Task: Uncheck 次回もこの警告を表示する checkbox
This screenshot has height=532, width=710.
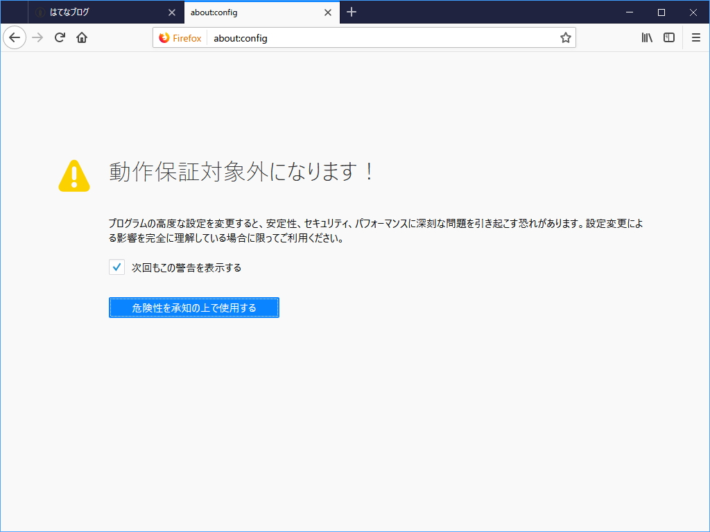Action: coord(116,267)
